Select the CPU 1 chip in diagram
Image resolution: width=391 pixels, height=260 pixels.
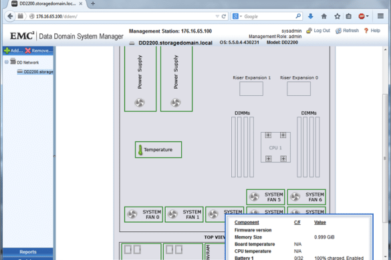(x=275, y=147)
